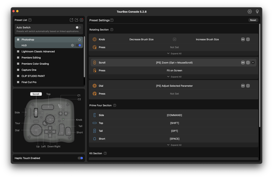
Task: Click the Short label on device diagram
Action: pos(80,132)
